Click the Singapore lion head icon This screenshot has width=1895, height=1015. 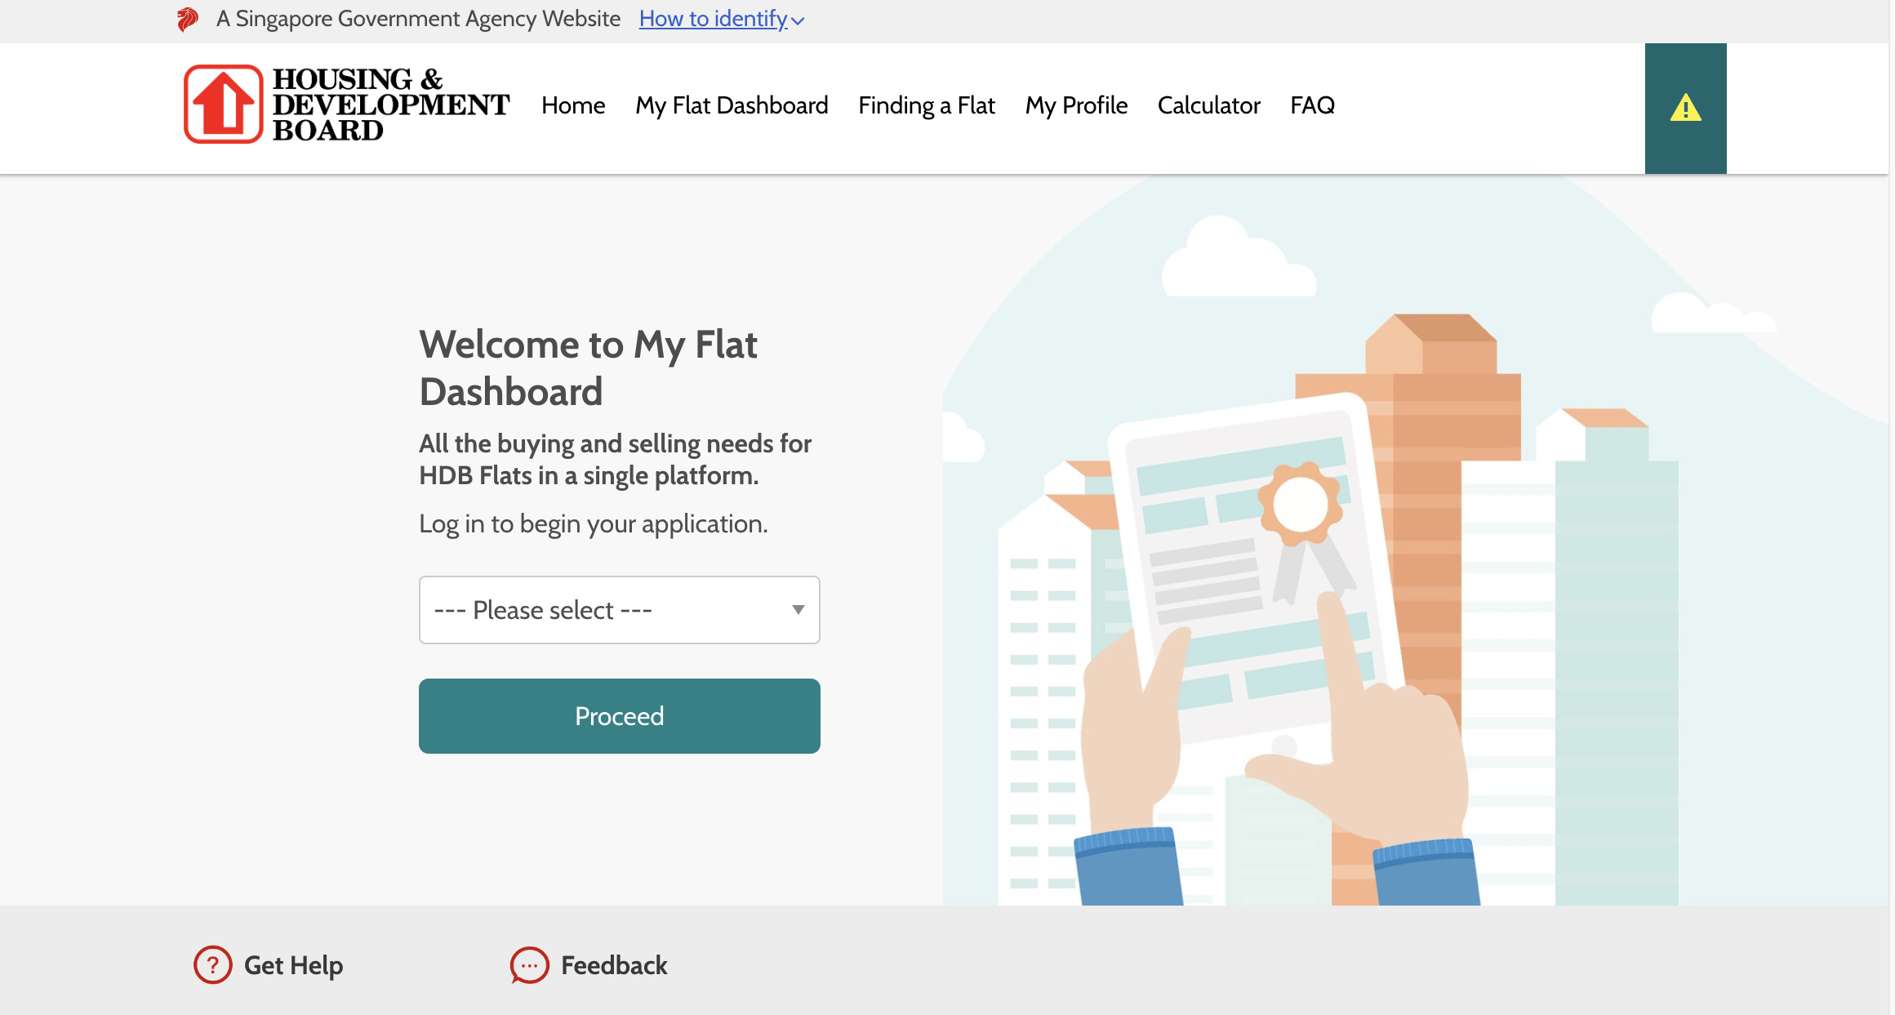(x=188, y=19)
